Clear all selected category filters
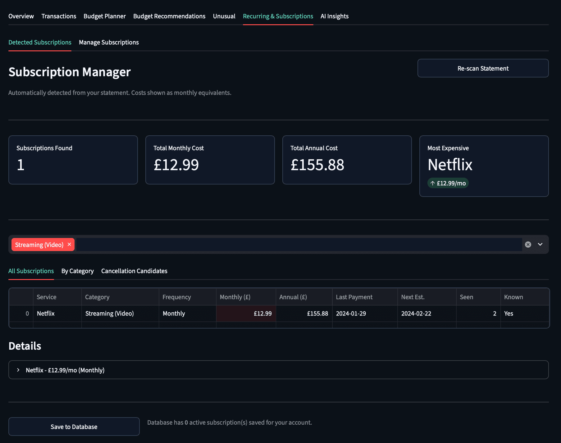This screenshot has width=561, height=443. point(528,245)
